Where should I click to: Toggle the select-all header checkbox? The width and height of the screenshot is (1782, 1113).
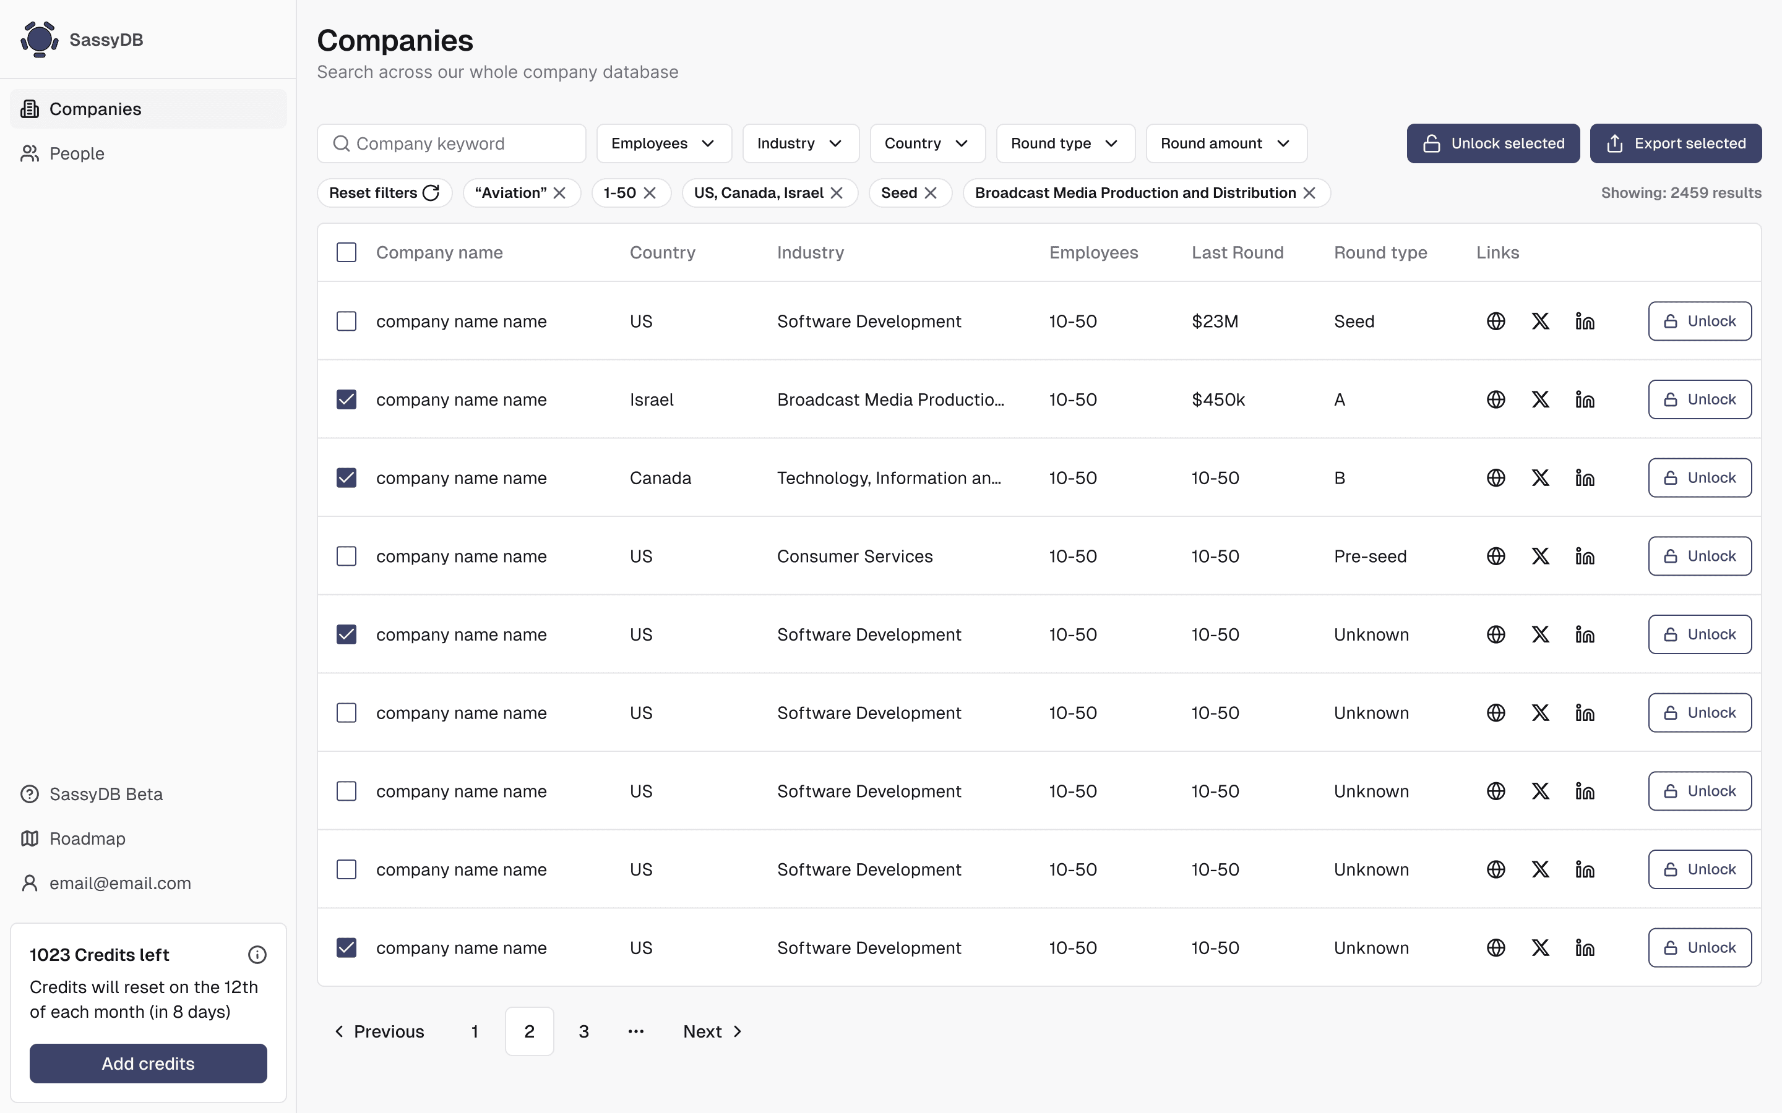(x=346, y=252)
